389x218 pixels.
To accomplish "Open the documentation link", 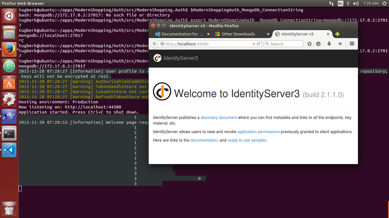I will pyautogui.click(x=204, y=140).
